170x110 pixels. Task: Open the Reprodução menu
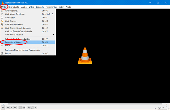click(14, 7)
